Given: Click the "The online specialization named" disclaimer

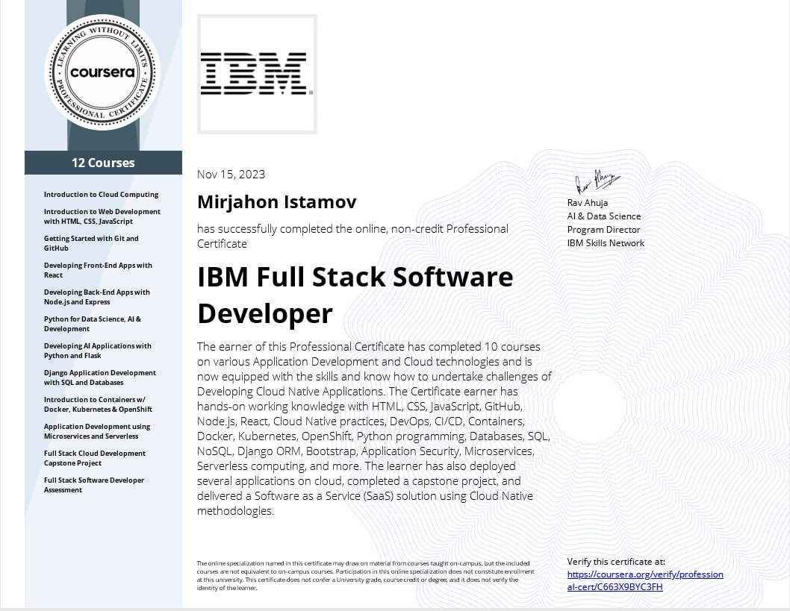Looking at the screenshot, I should [365, 575].
